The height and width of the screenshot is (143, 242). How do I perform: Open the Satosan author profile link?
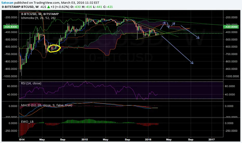click(x=7, y=3)
